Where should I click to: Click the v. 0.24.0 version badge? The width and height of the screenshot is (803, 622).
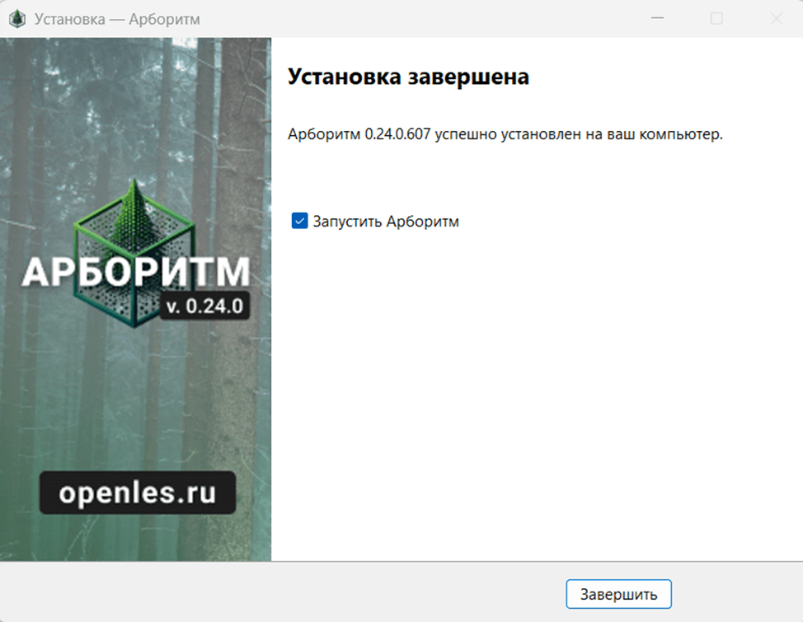[x=204, y=306]
